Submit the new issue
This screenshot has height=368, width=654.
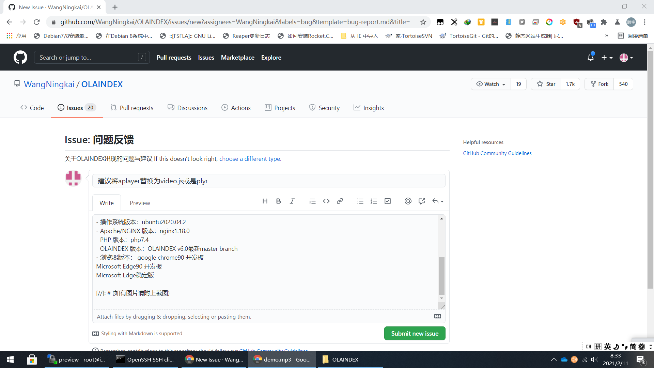coord(415,333)
